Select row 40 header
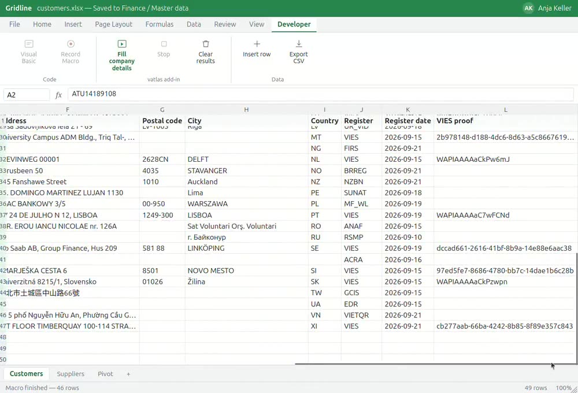The image size is (578, 393). point(3,249)
